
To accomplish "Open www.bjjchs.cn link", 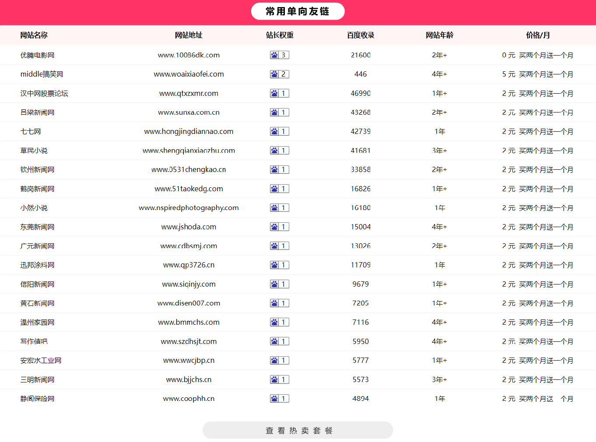I will coord(189,379).
